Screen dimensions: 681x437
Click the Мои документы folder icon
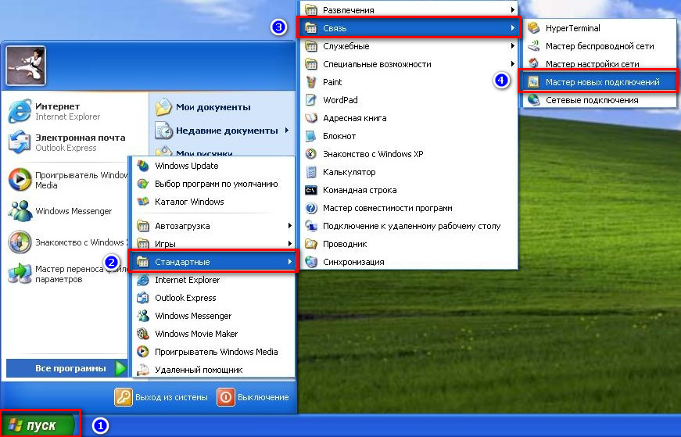pos(163,107)
